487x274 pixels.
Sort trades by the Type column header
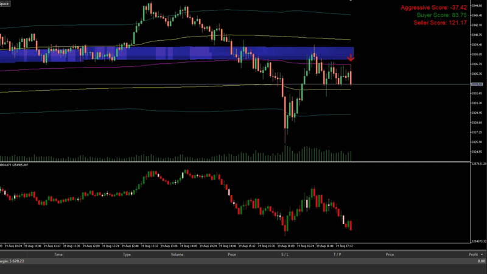(127, 255)
